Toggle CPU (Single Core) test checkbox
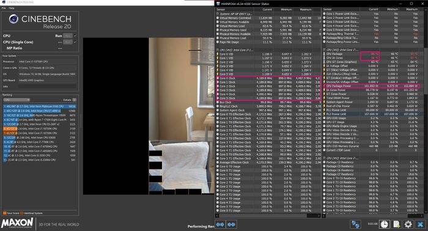 pyautogui.click(x=75, y=42)
